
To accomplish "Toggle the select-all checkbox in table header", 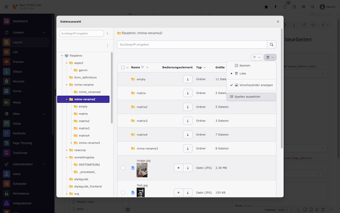I will 123,67.
